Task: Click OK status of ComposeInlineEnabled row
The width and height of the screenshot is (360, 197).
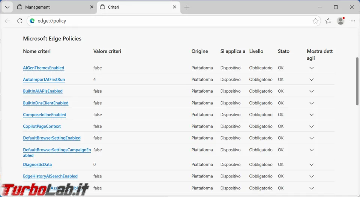Action: click(x=281, y=114)
